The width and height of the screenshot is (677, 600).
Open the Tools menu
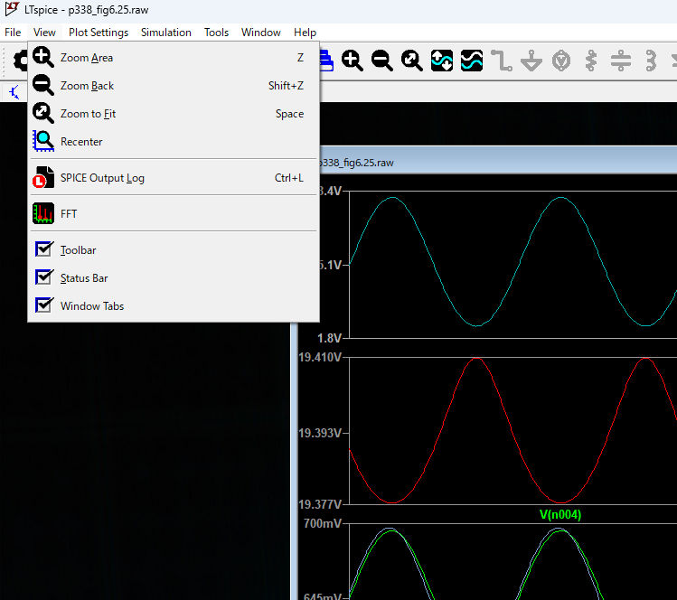[x=216, y=33]
